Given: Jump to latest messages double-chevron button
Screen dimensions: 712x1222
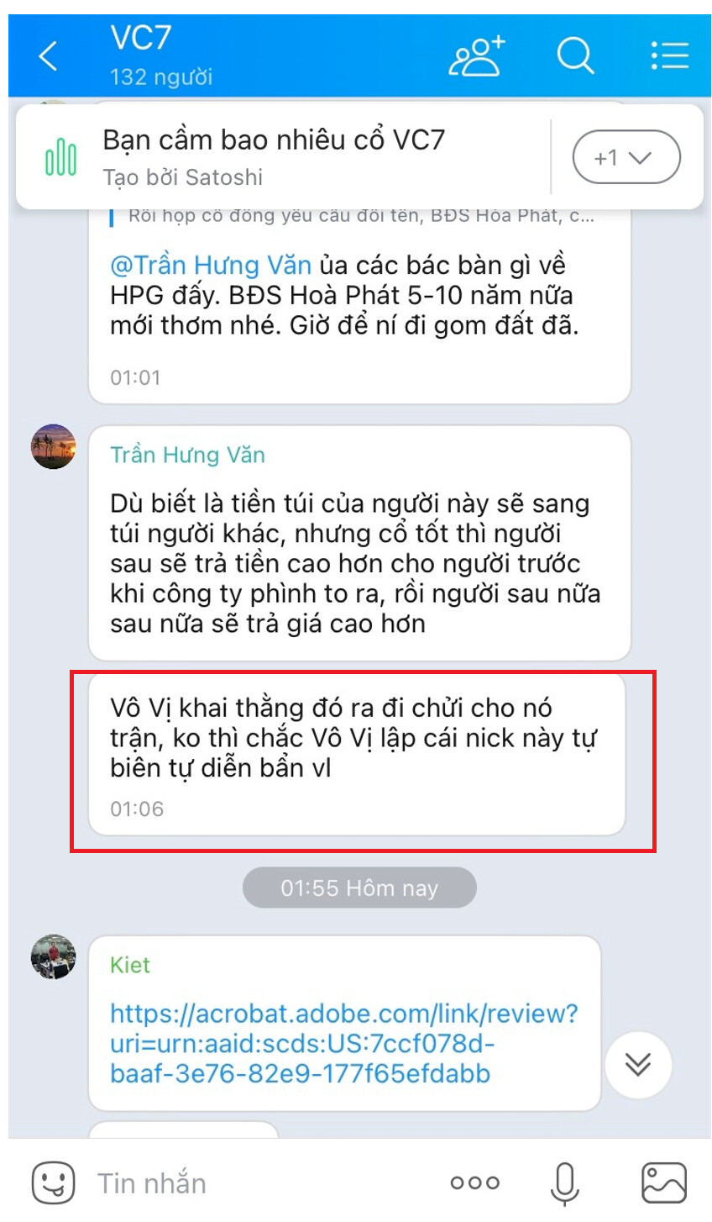Looking at the screenshot, I should [x=638, y=1064].
